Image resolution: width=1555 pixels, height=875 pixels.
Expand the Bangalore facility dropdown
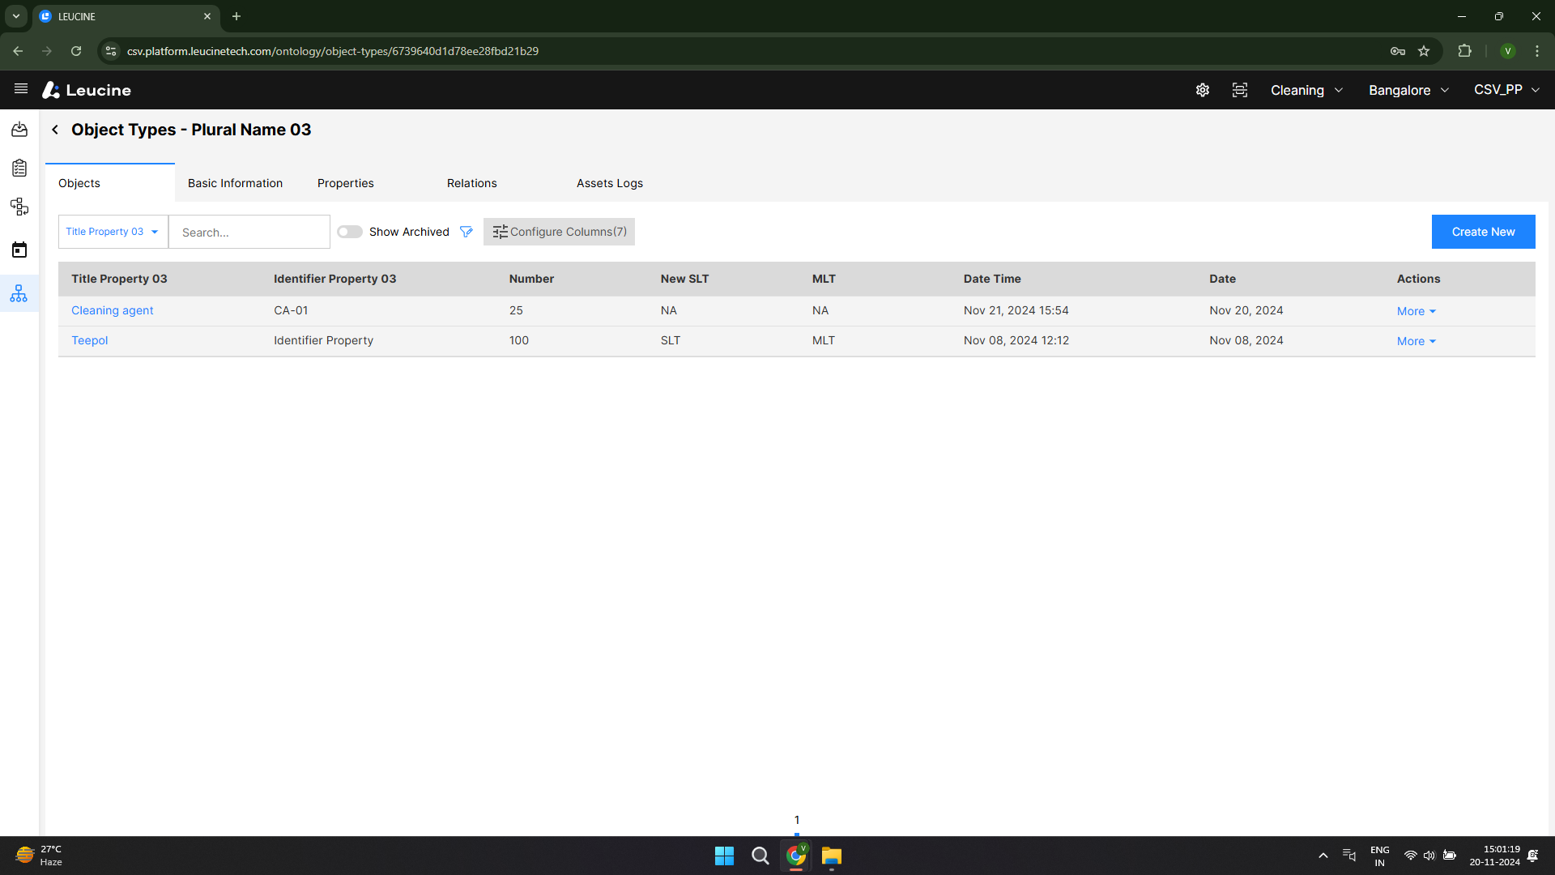tap(1408, 90)
